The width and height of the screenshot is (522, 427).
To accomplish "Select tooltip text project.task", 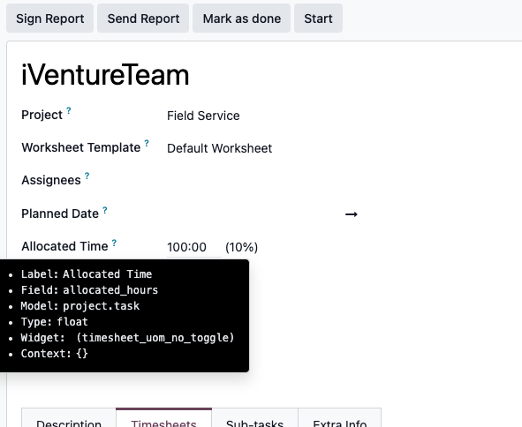I will coord(102,306).
